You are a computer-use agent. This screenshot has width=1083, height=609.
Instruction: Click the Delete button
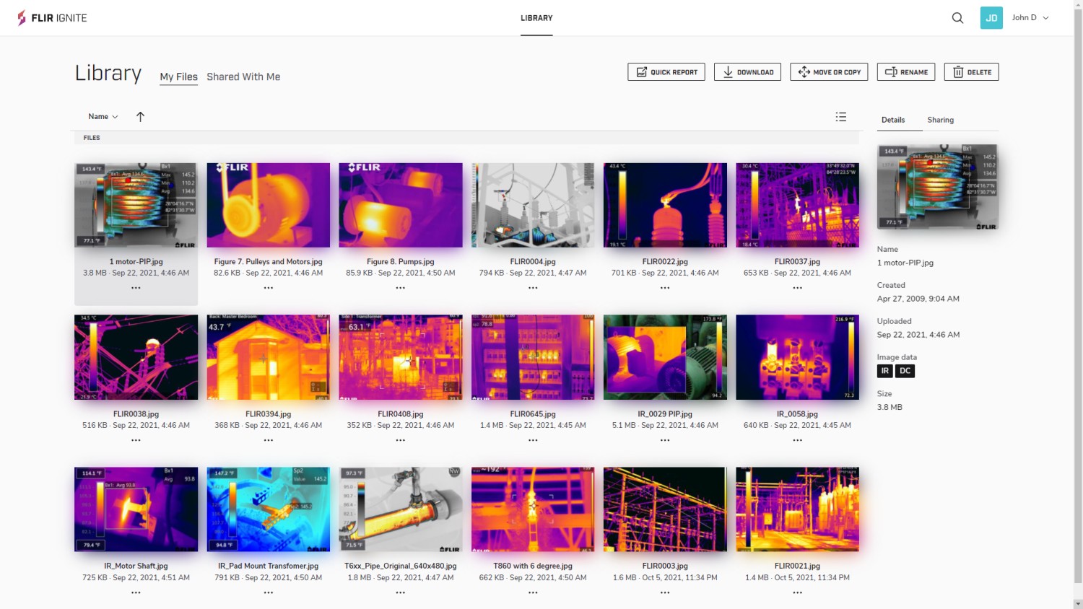click(972, 72)
